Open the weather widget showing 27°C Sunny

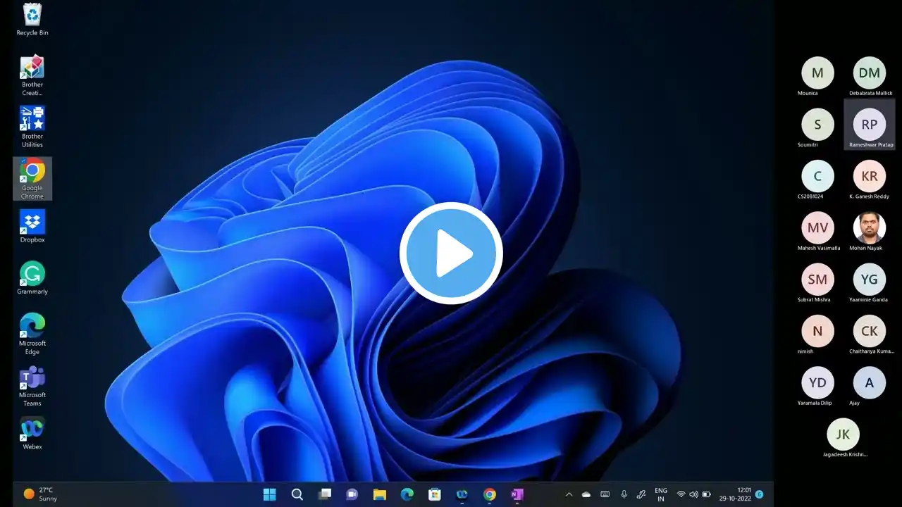coord(41,494)
